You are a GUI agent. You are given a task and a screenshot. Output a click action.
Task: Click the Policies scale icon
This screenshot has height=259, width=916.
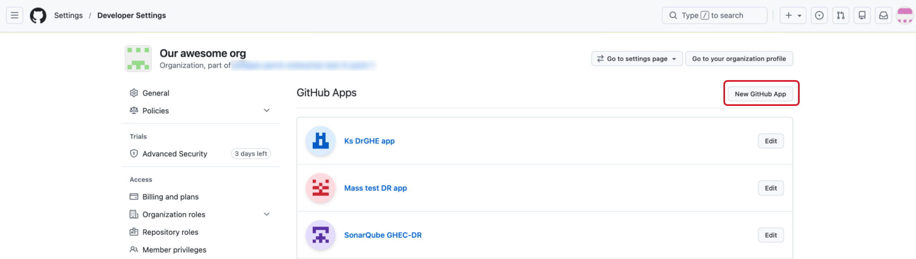pyautogui.click(x=134, y=111)
